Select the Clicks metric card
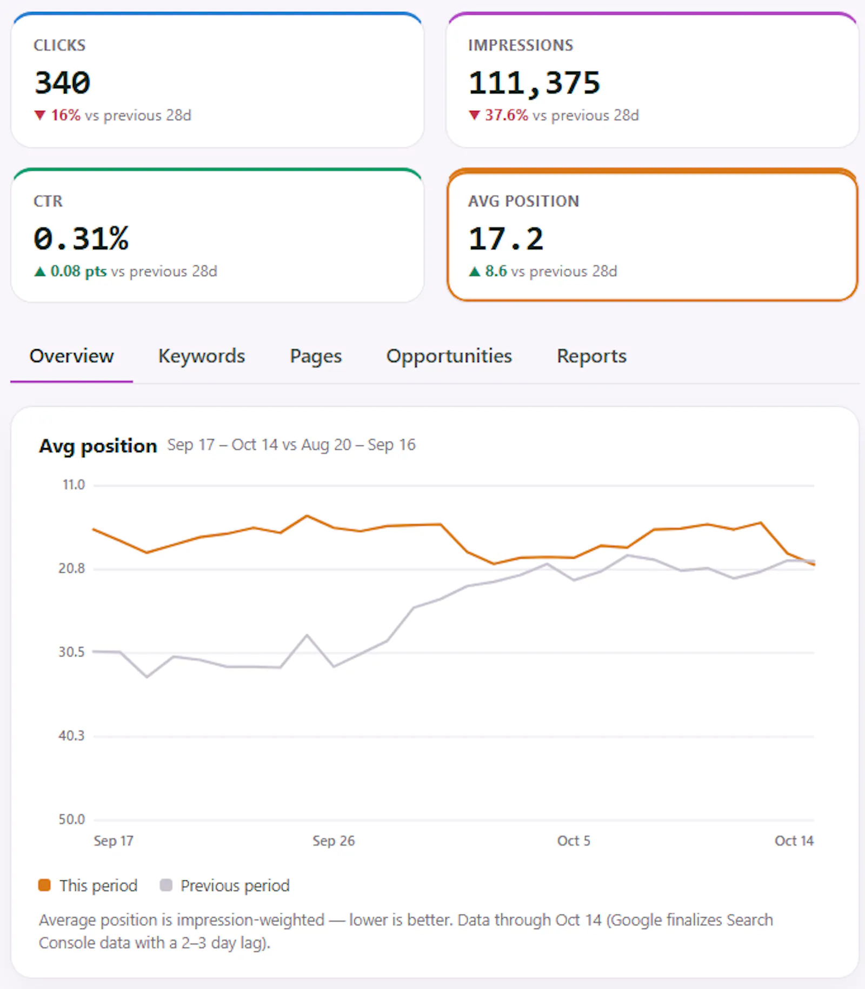865x989 pixels. tap(217, 79)
